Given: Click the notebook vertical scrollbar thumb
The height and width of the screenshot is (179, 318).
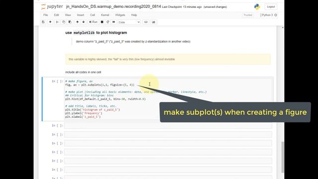Looking at the screenshot, I should [x=283, y=157].
